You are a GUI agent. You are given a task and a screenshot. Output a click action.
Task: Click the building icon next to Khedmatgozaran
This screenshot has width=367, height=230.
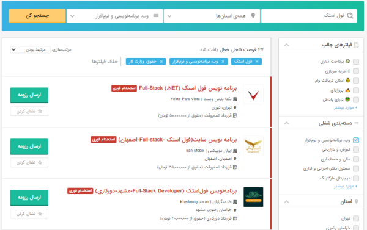[x=235, y=202]
